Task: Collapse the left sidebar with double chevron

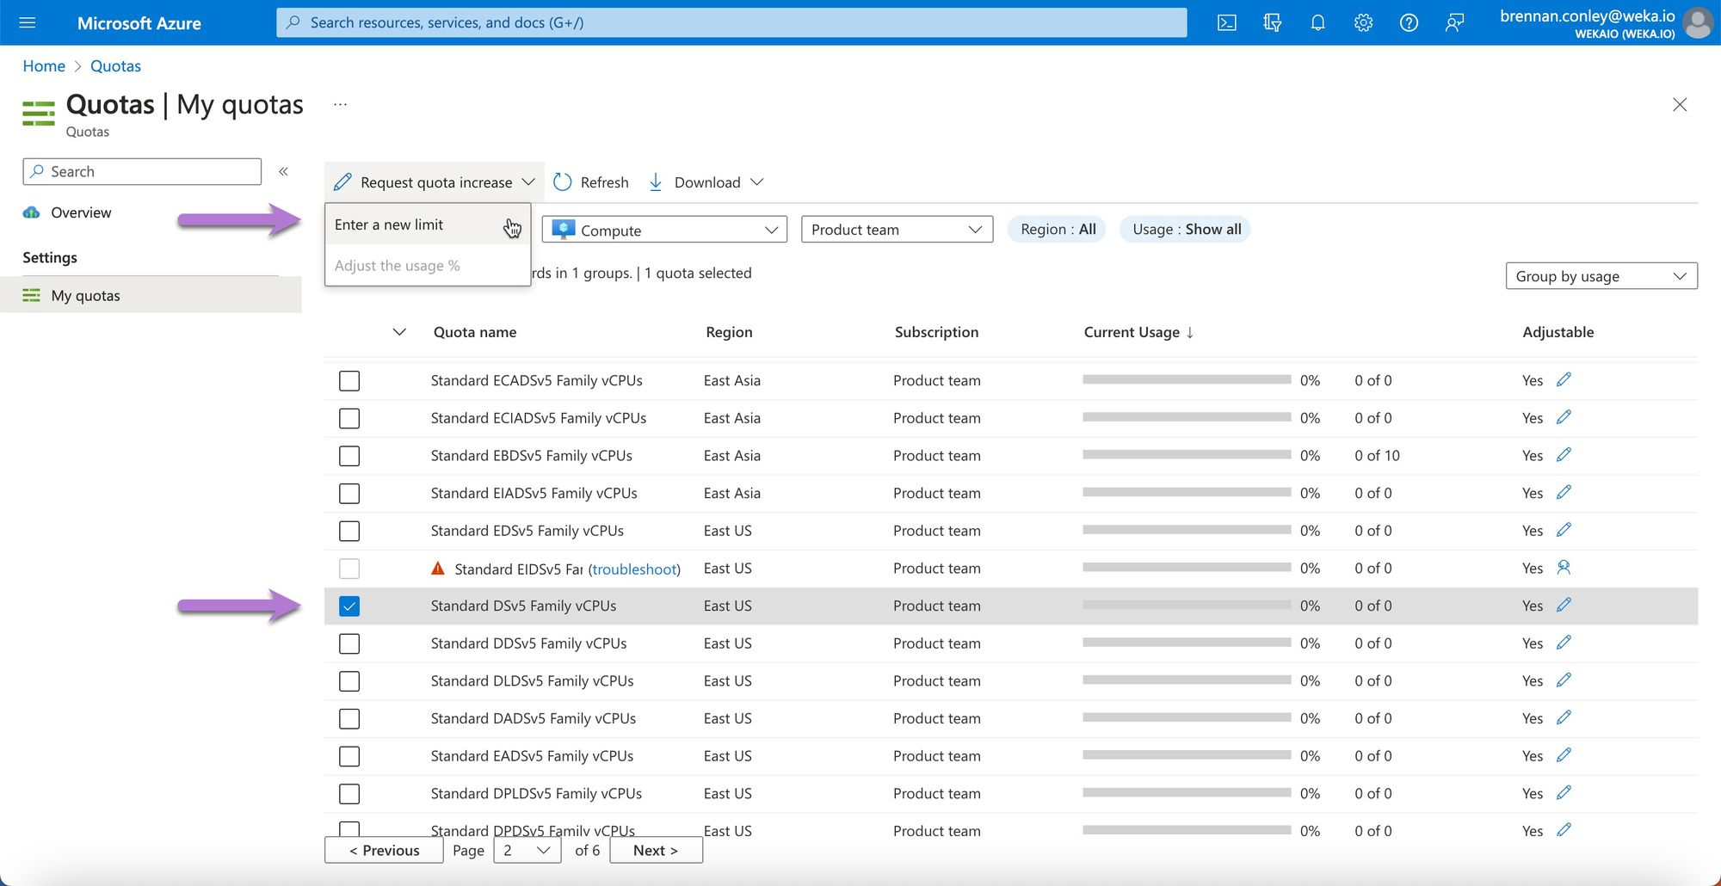Action: pyautogui.click(x=283, y=171)
